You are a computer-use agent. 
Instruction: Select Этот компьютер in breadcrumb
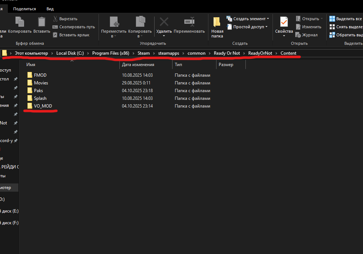[x=31, y=53]
